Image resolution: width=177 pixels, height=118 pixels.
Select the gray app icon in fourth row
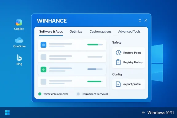click(x=43, y=82)
